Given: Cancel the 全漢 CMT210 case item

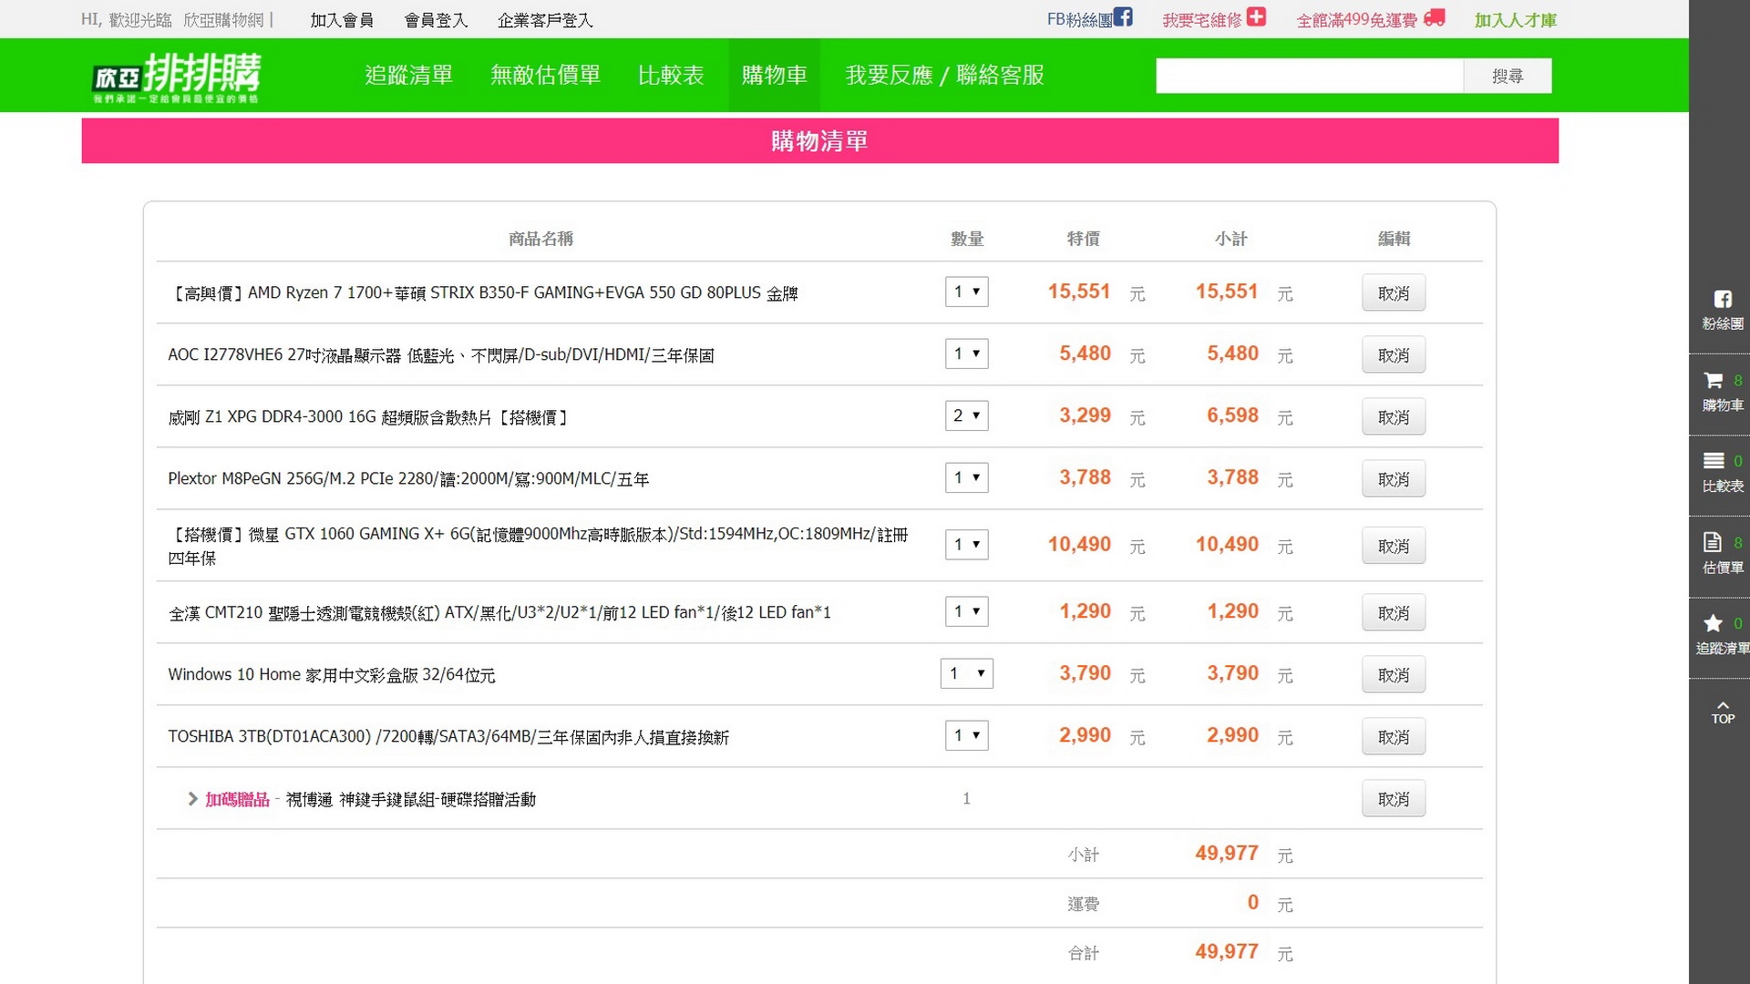Looking at the screenshot, I should [x=1393, y=613].
